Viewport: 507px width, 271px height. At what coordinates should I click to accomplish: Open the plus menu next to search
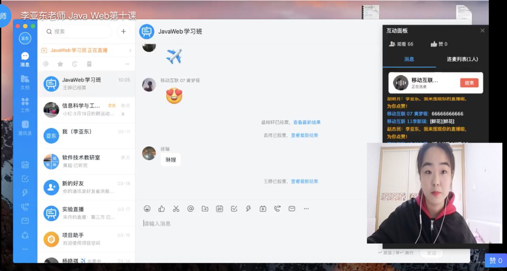coord(123,31)
